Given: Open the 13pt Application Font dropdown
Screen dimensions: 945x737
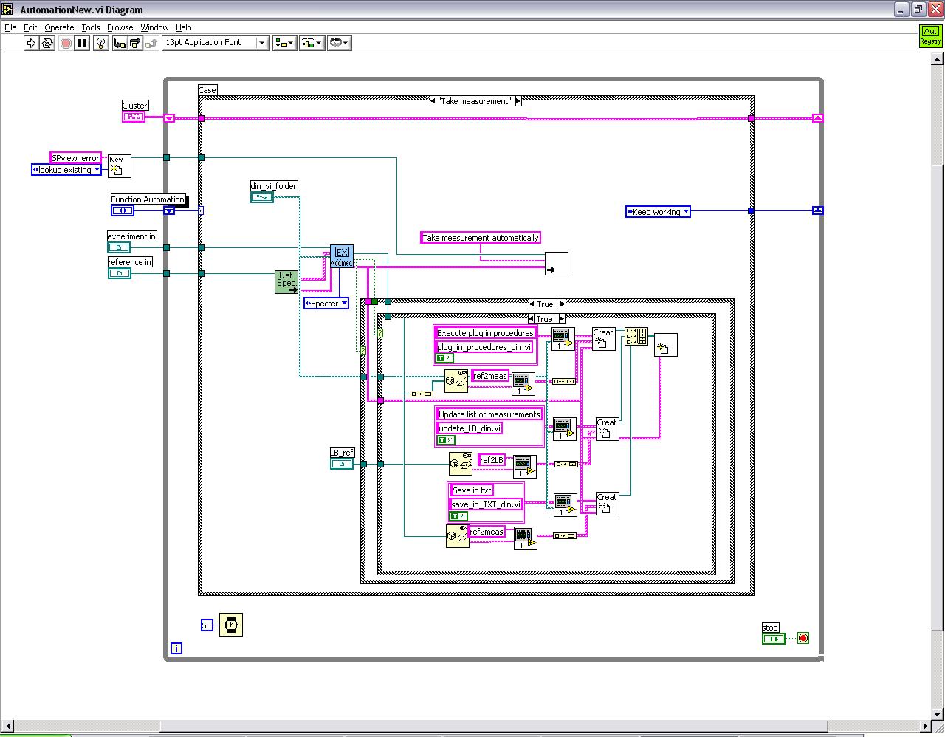Looking at the screenshot, I should click(x=215, y=43).
